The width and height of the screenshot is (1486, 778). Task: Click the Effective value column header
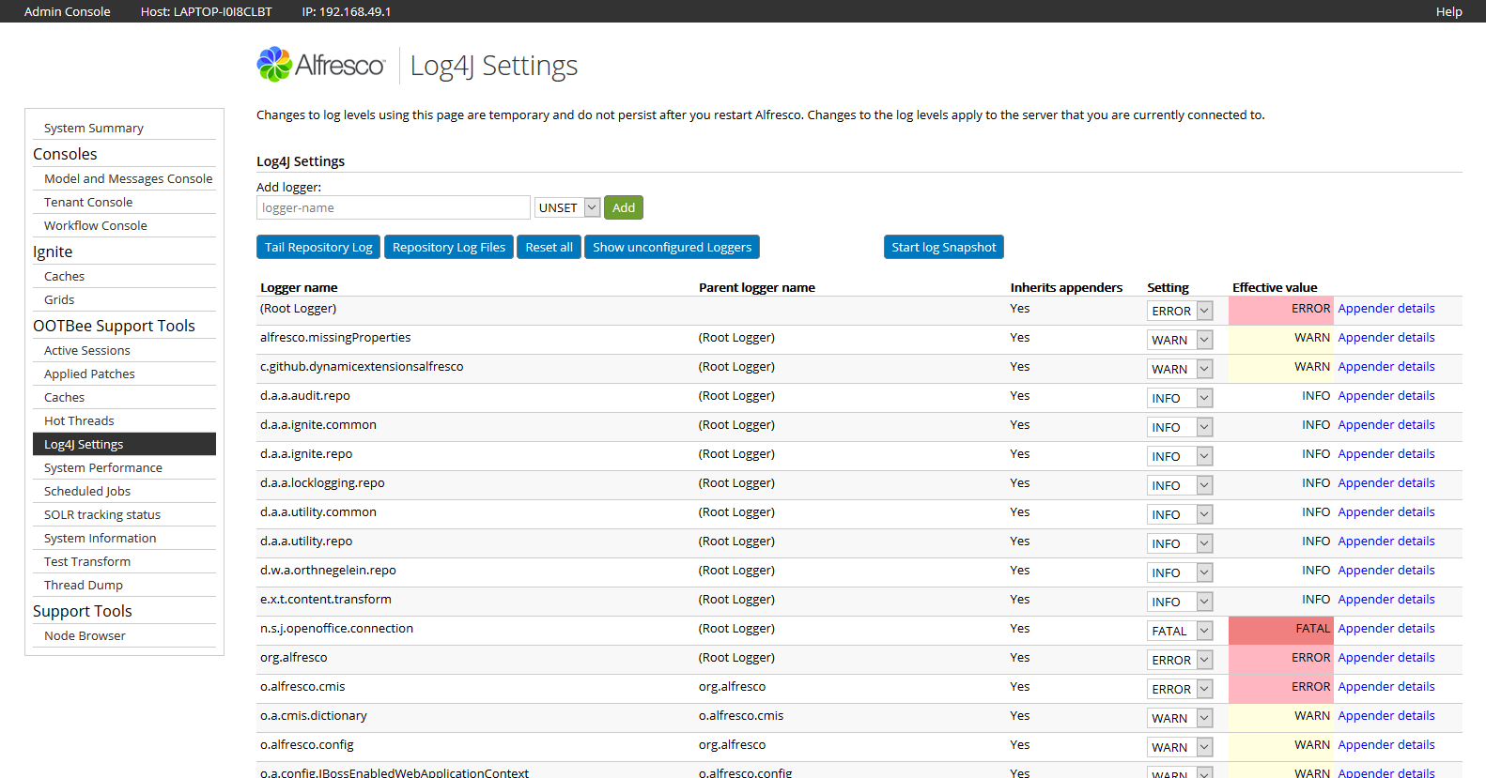[x=1275, y=287]
